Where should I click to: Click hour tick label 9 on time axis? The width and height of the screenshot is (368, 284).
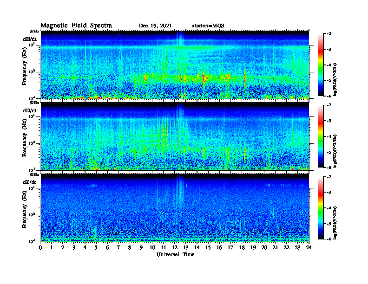141,248
